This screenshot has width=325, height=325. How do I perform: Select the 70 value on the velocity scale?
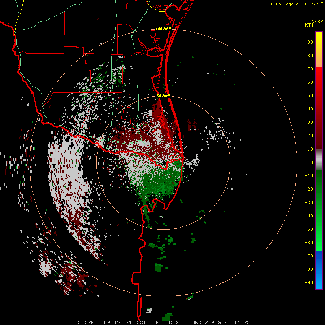310,69
